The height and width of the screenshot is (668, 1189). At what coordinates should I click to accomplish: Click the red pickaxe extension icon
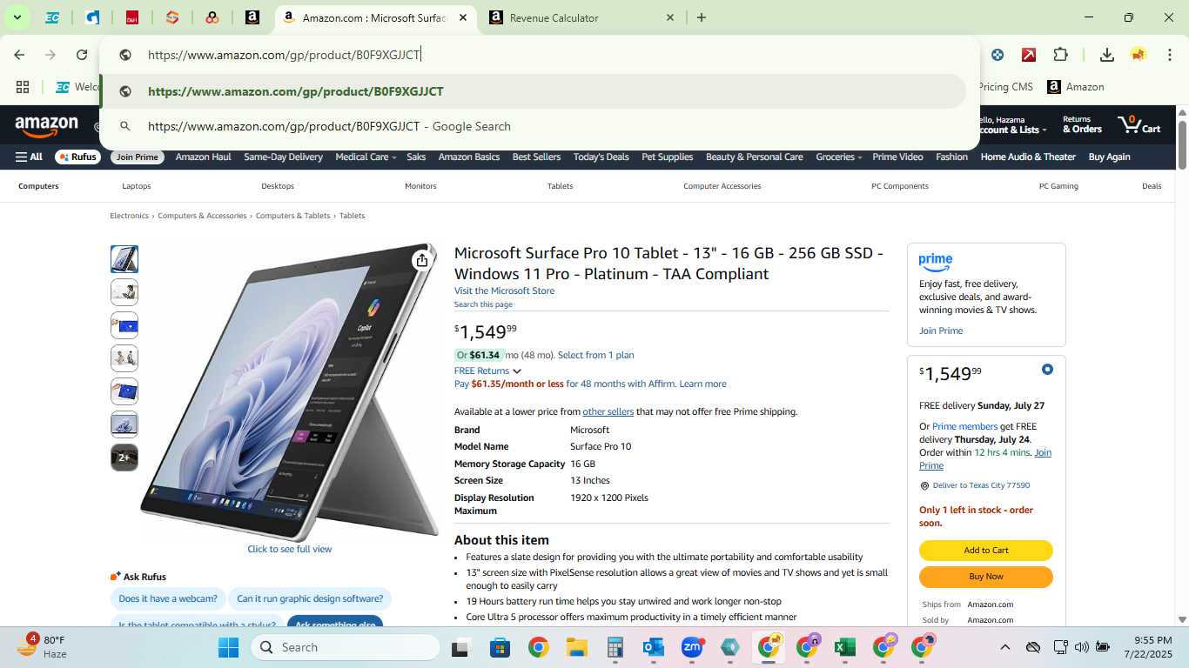(x=1029, y=55)
